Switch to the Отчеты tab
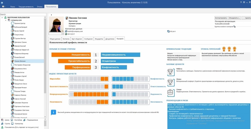Image resolution: width=251 pixels, height=129 pixels. point(40,6)
